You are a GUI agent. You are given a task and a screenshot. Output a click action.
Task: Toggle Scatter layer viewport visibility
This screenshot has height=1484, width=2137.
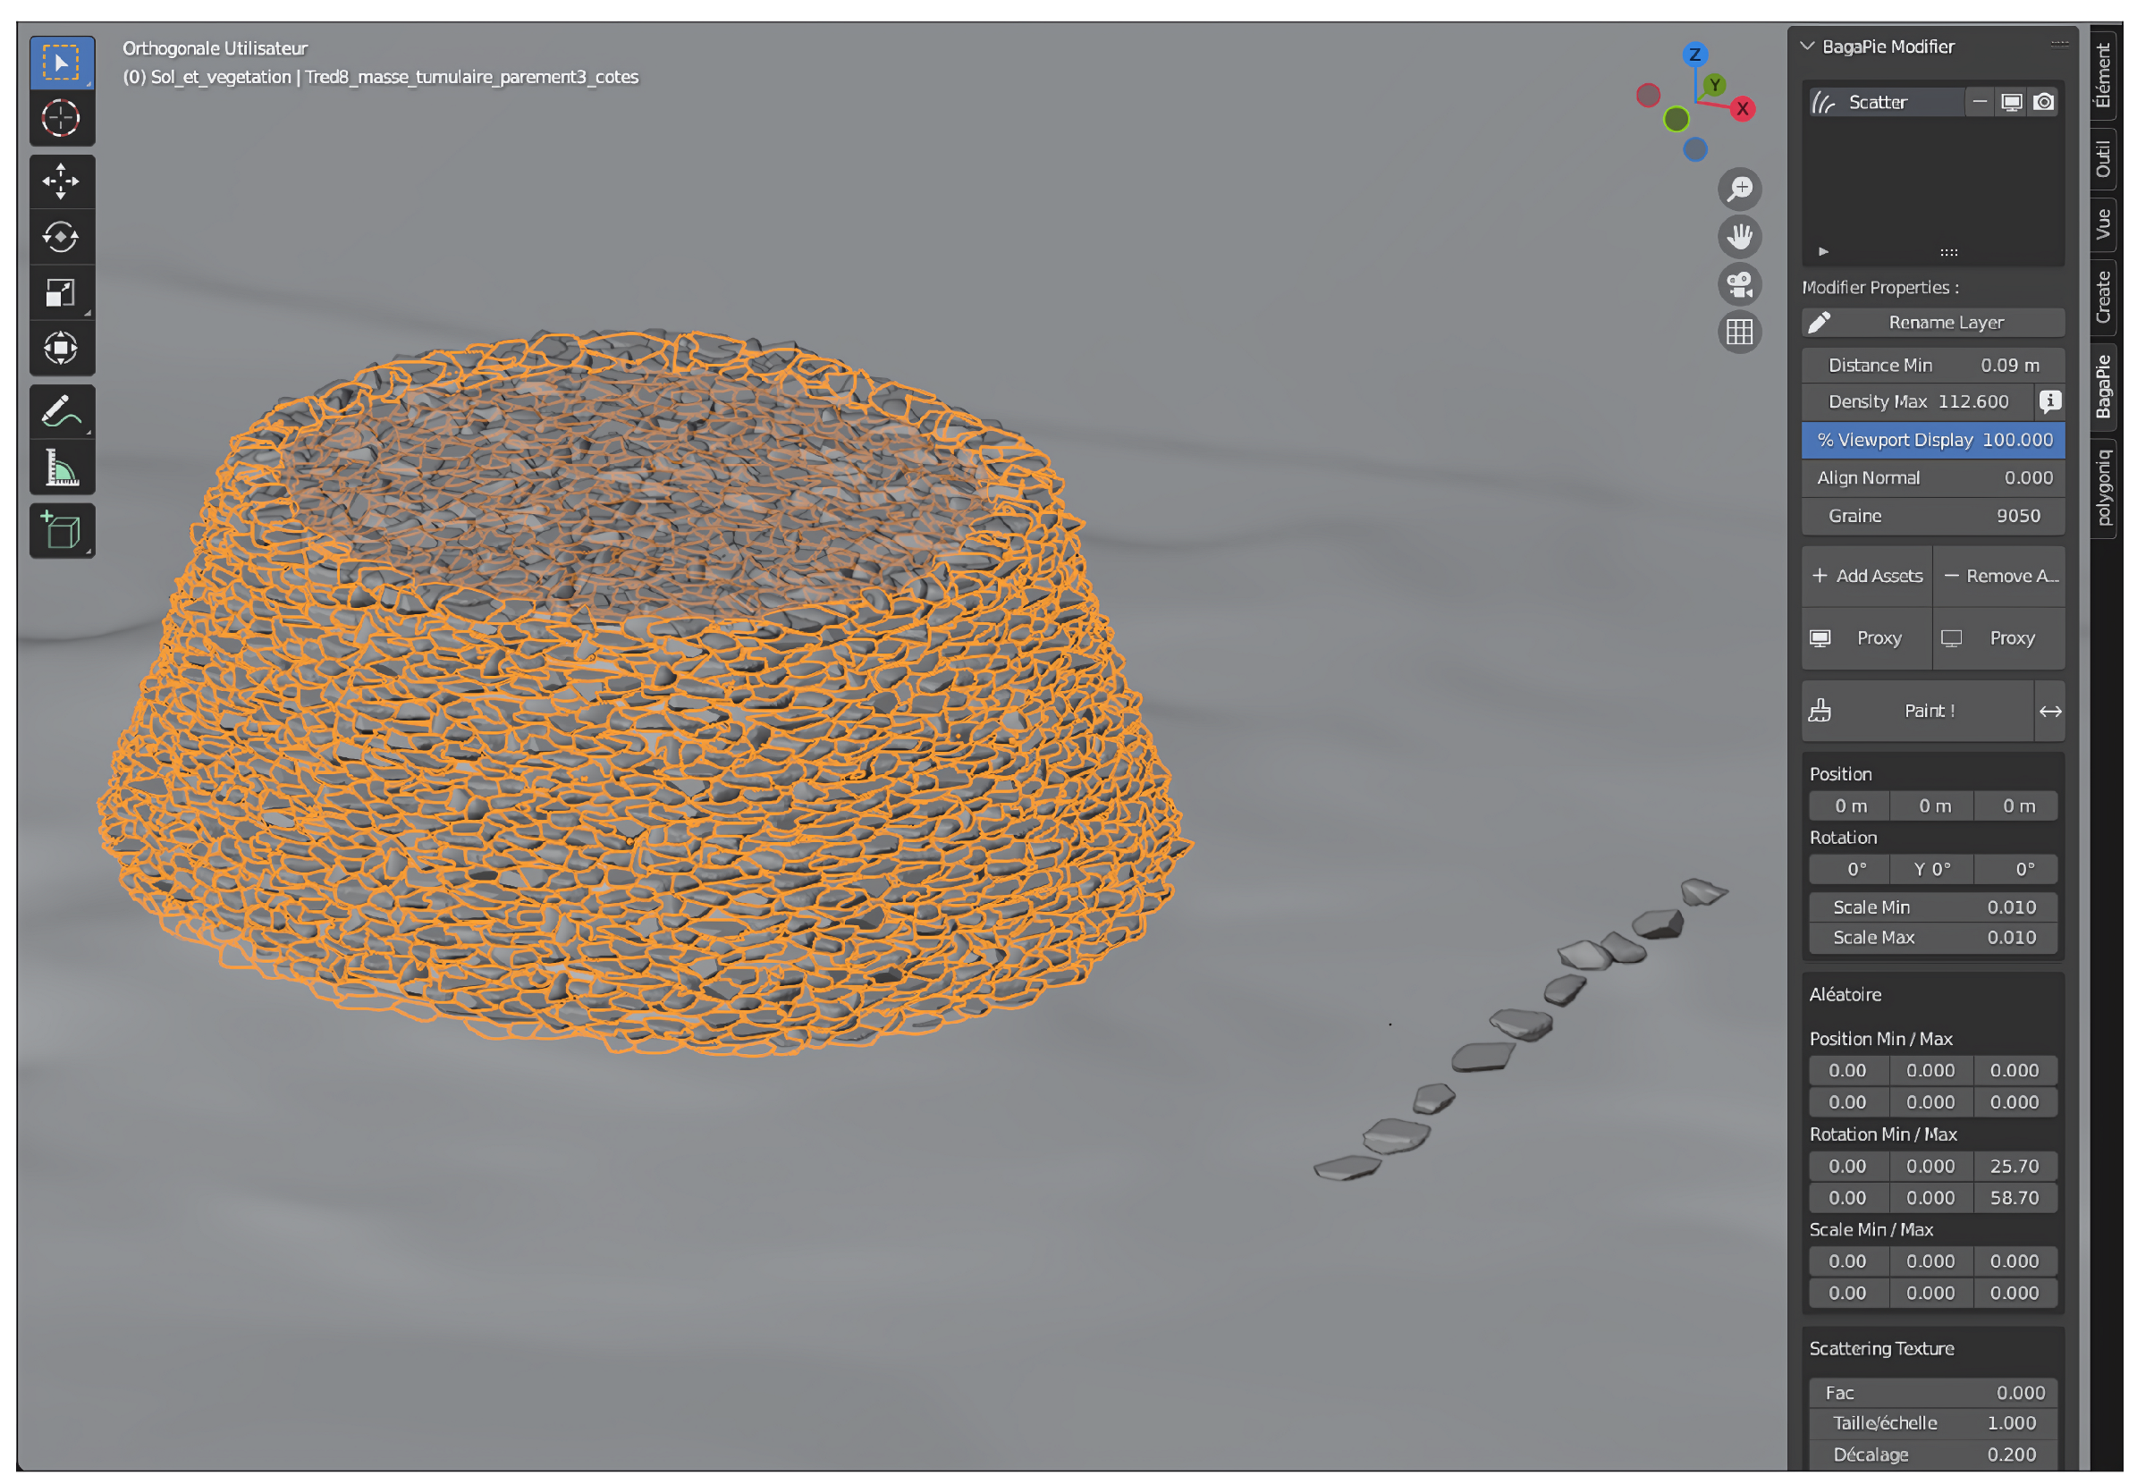click(x=2011, y=102)
